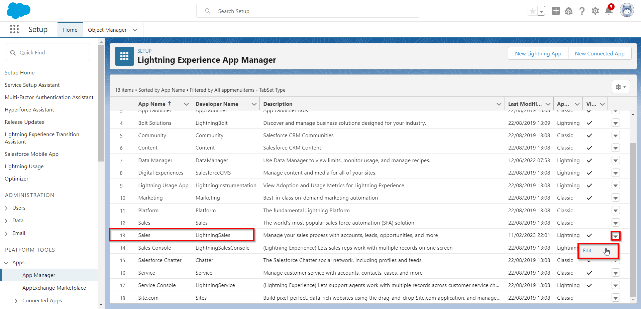The width and height of the screenshot is (641, 309).
Task: Click New Connected App button
Action: coord(600,53)
